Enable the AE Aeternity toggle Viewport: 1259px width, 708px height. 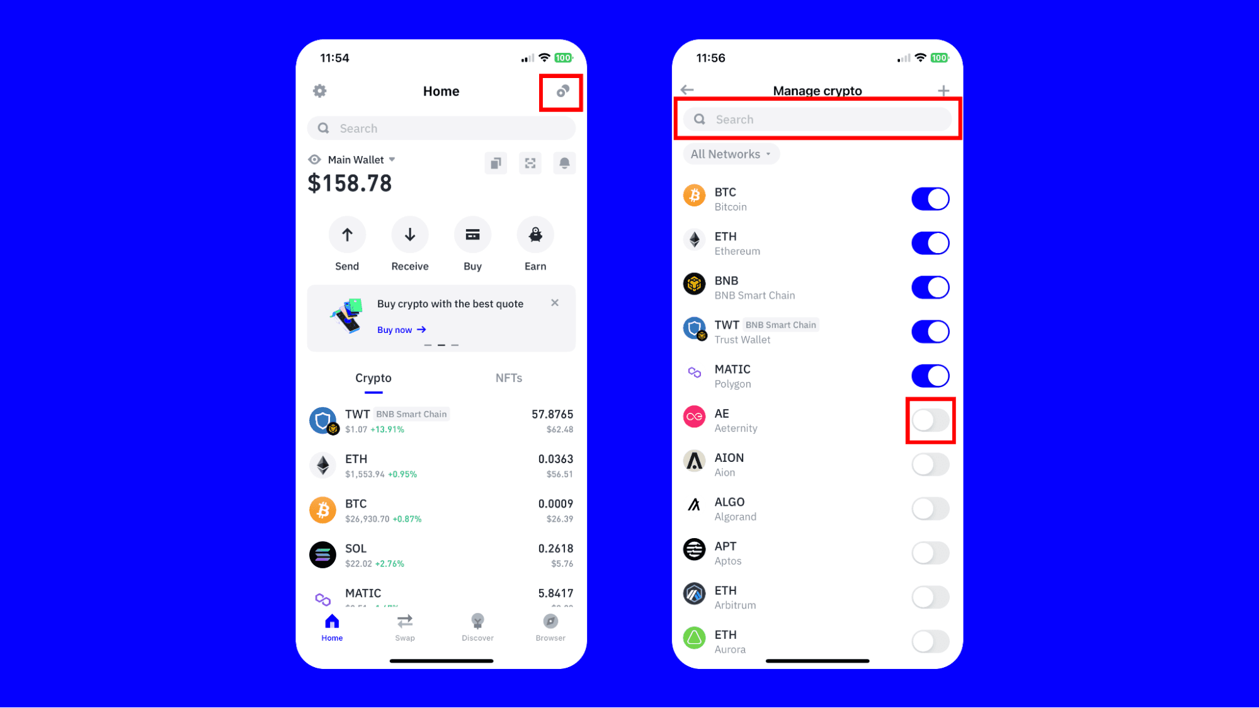click(x=930, y=420)
